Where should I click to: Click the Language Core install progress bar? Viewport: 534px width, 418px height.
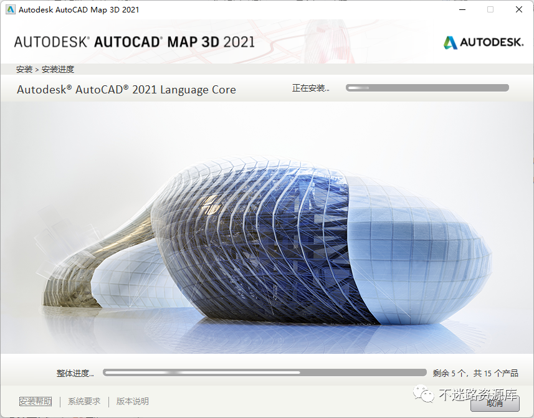pos(427,88)
